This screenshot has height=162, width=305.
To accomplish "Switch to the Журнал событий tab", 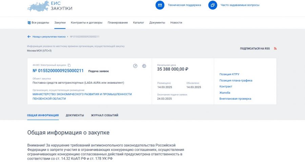I will [104, 115].
